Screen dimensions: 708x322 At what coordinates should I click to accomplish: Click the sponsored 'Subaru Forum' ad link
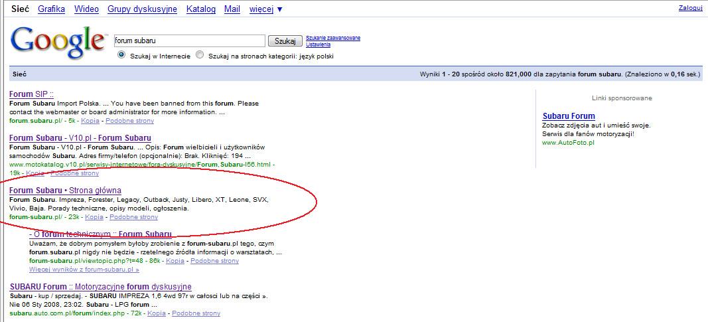(568, 116)
